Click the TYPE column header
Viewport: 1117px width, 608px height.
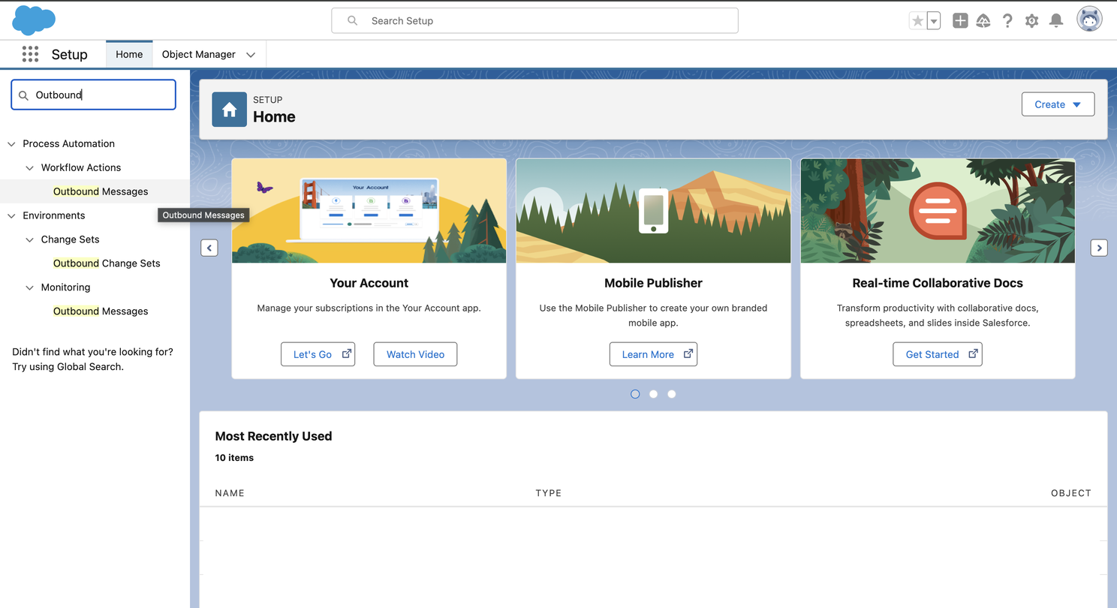[x=549, y=493]
